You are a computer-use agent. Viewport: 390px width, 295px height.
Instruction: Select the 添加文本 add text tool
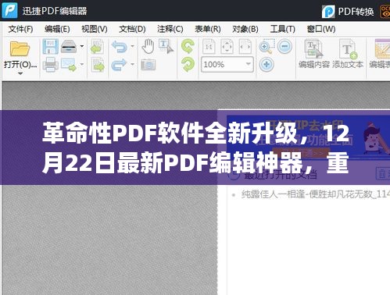click(348, 53)
